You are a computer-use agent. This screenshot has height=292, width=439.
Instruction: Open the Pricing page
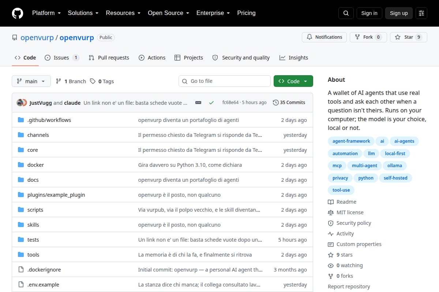click(x=246, y=13)
